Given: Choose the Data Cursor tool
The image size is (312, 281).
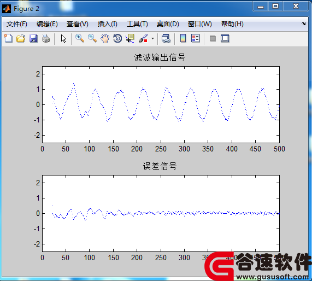Looking at the screenshot, I should (x=130, y=38).
